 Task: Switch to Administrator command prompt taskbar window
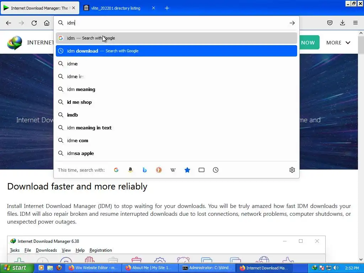[208, 268]
